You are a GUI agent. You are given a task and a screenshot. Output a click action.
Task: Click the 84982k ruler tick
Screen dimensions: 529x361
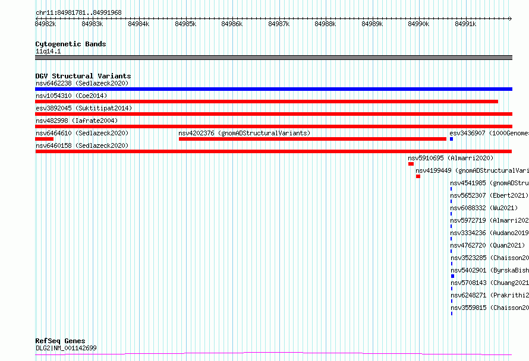[x=46, y=24]
